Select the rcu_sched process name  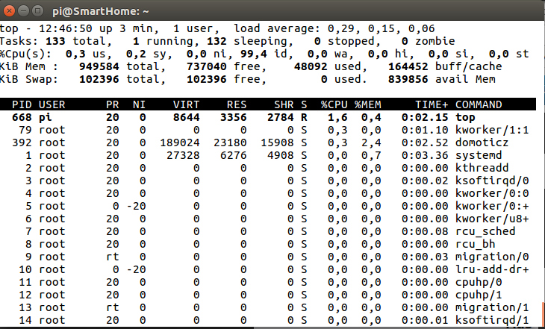[x=485, y=231]
